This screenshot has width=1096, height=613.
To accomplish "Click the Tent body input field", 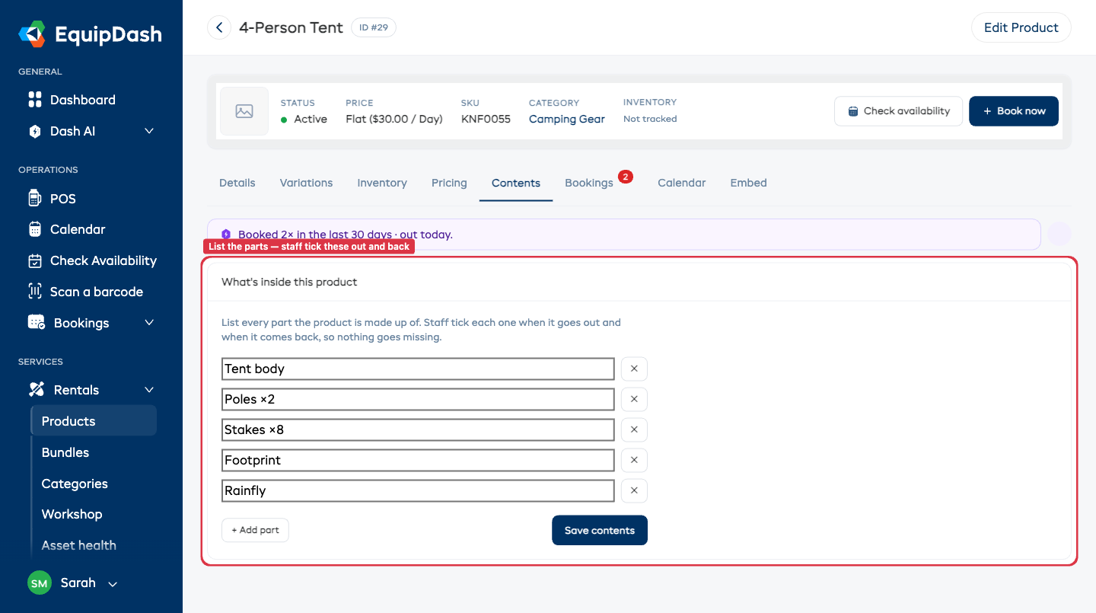I will [418, 369].
